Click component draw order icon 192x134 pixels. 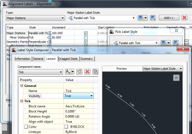[x=95, y=72]
